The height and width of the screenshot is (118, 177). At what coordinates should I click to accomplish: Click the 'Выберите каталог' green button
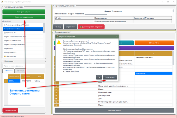[24, 12]
